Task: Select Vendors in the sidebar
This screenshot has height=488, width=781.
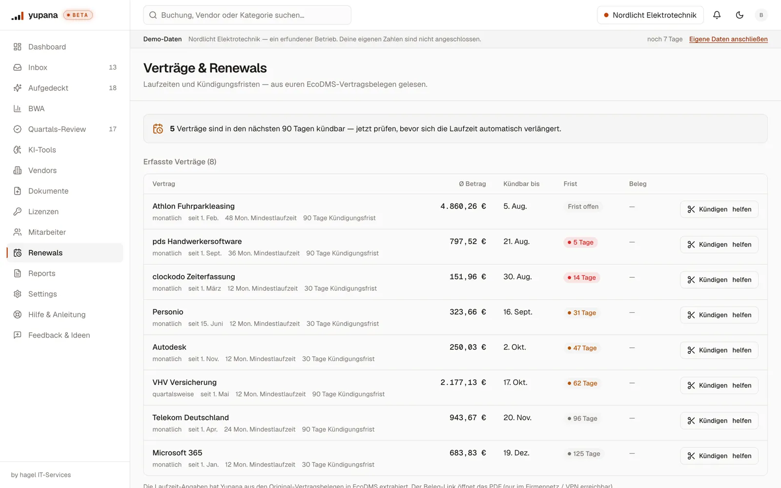Action: pos(65,170)
